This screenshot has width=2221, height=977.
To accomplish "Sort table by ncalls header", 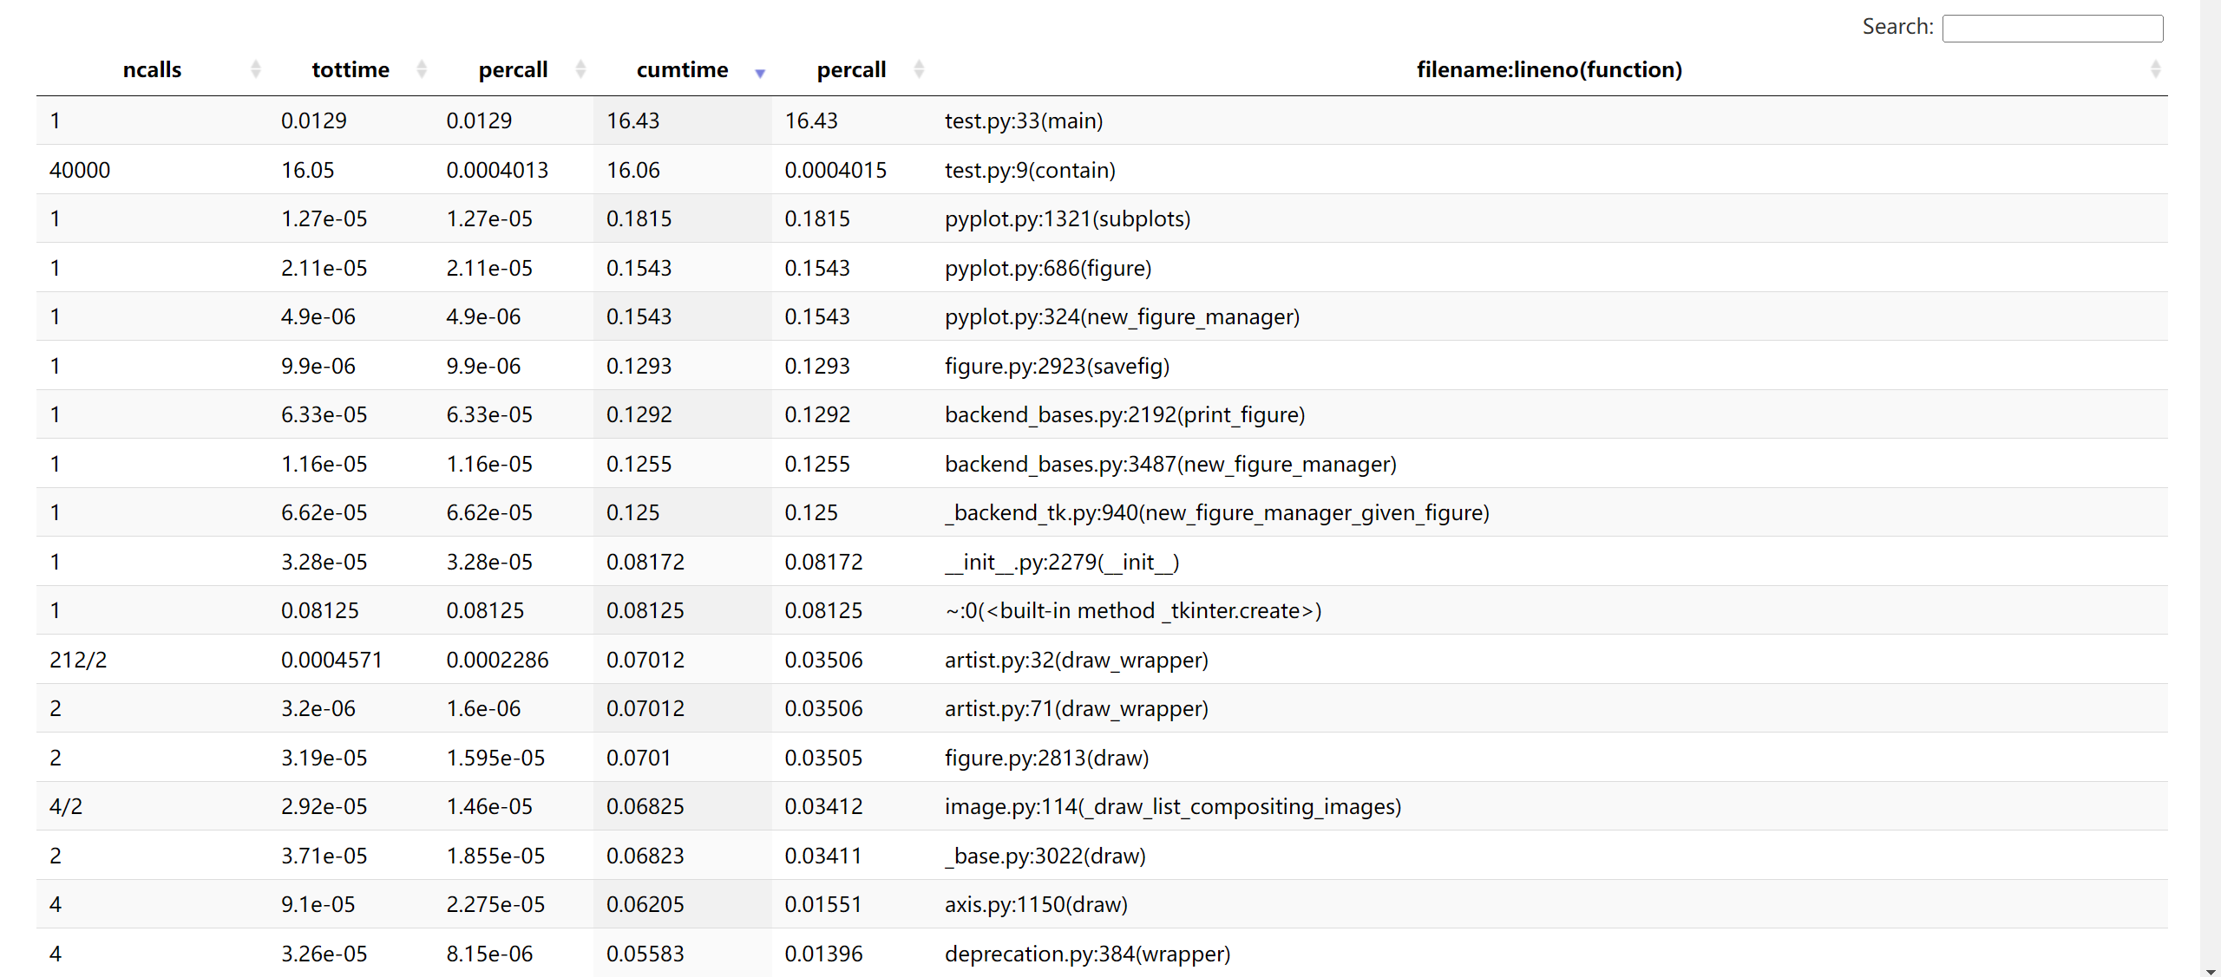I will point(152,69).
